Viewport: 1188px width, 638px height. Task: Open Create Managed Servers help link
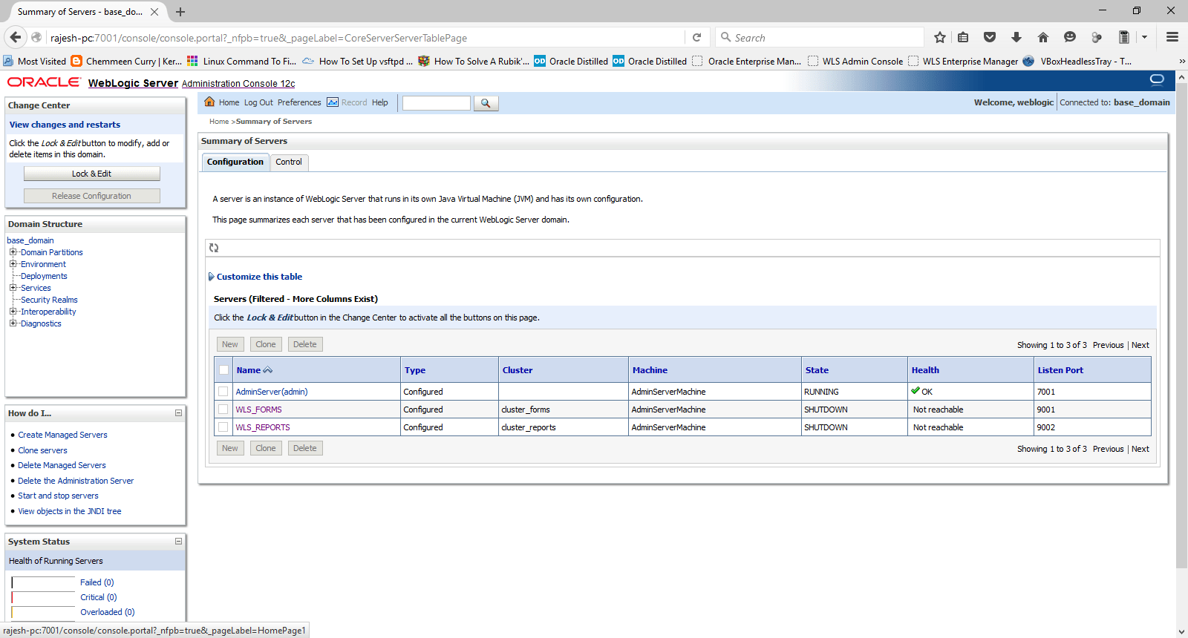pos(62,435)
